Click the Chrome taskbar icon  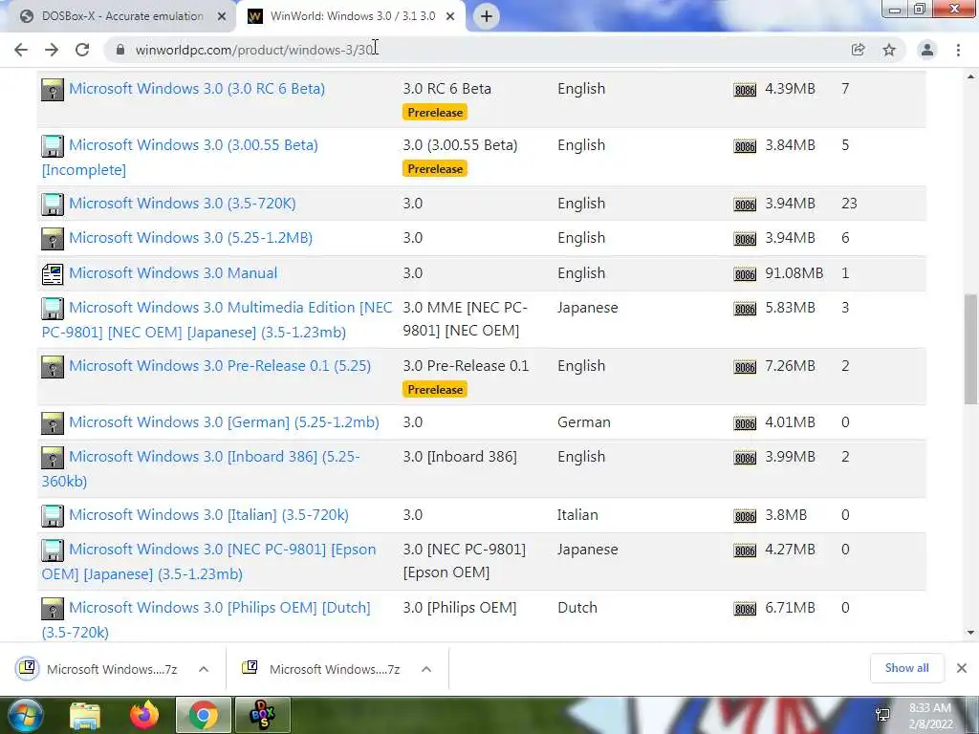[x=203, y=715]
